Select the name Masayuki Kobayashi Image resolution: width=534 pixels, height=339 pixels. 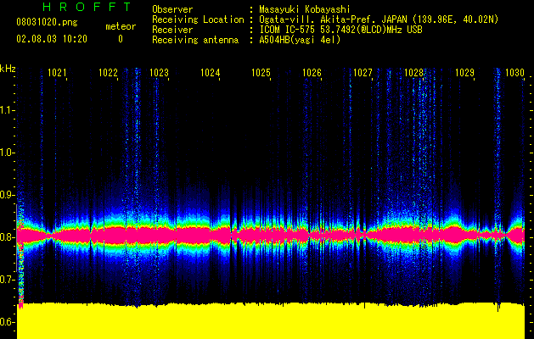pos(305,9)
